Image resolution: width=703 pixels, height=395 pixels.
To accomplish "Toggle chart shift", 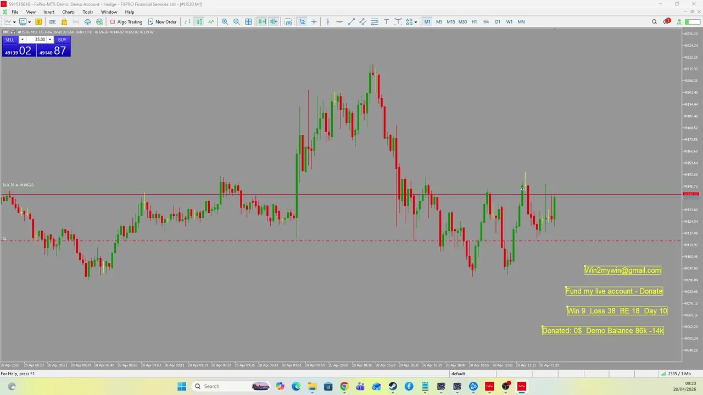I will pos(274,22).
